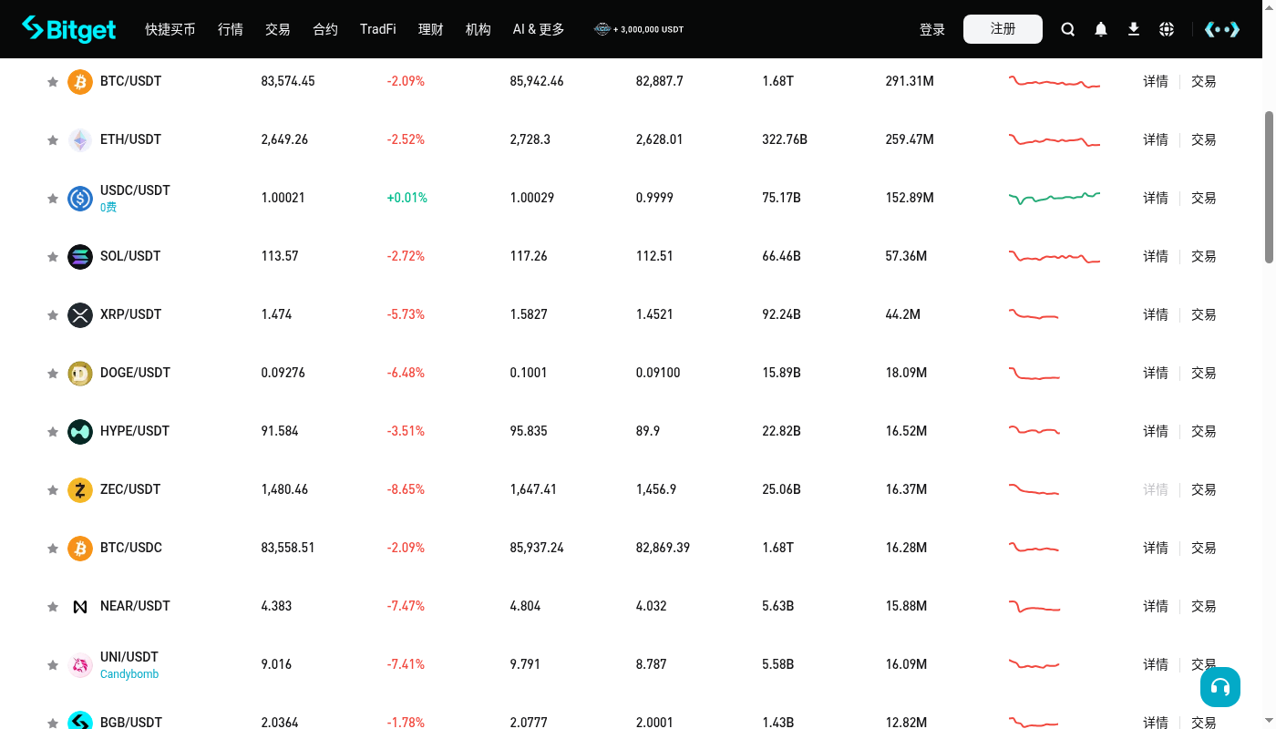The width and height of the screenshot is (1276, 729).
Task: Open the customer support headset button
Action: click(x=1220, y=686)
